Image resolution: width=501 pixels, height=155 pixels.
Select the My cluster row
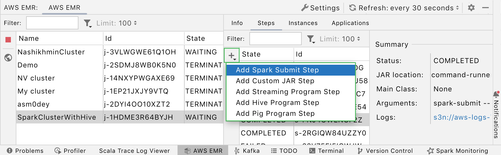click(120, 91)
